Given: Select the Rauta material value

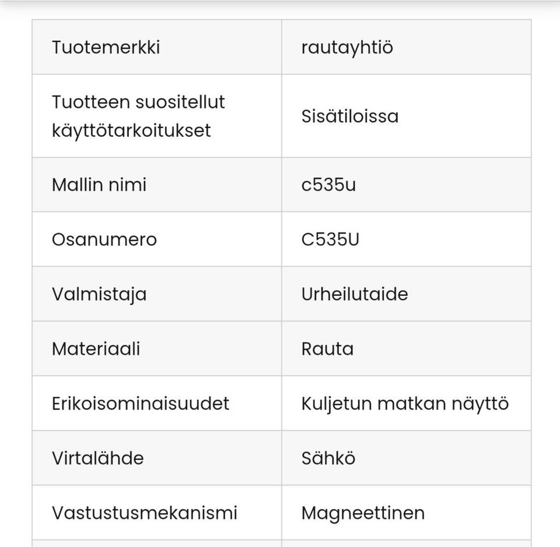Looking at the screenshot, I should [327, 349].
